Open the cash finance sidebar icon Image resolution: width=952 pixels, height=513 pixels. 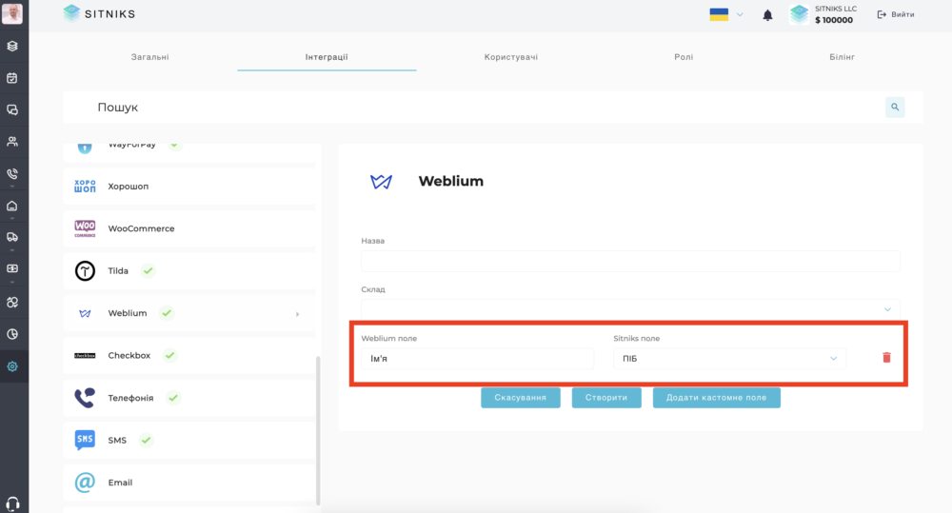point(12,268)
